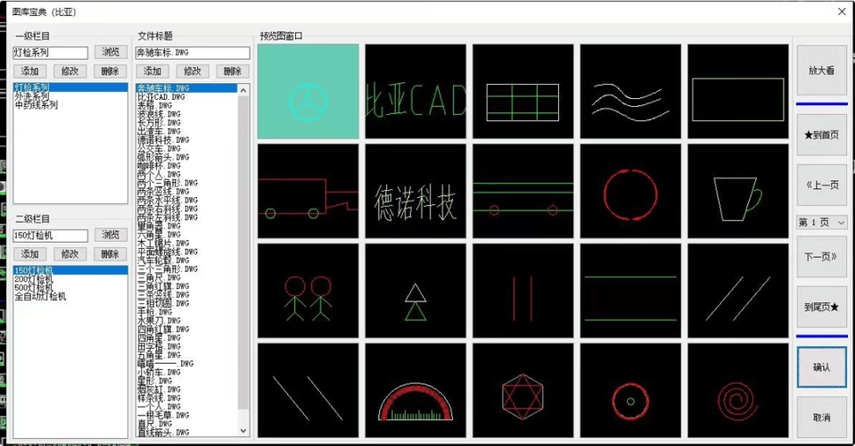This screenshot has height=446, width=855.
Task: Click file list scrollbar down arrow
Action: 243,431
